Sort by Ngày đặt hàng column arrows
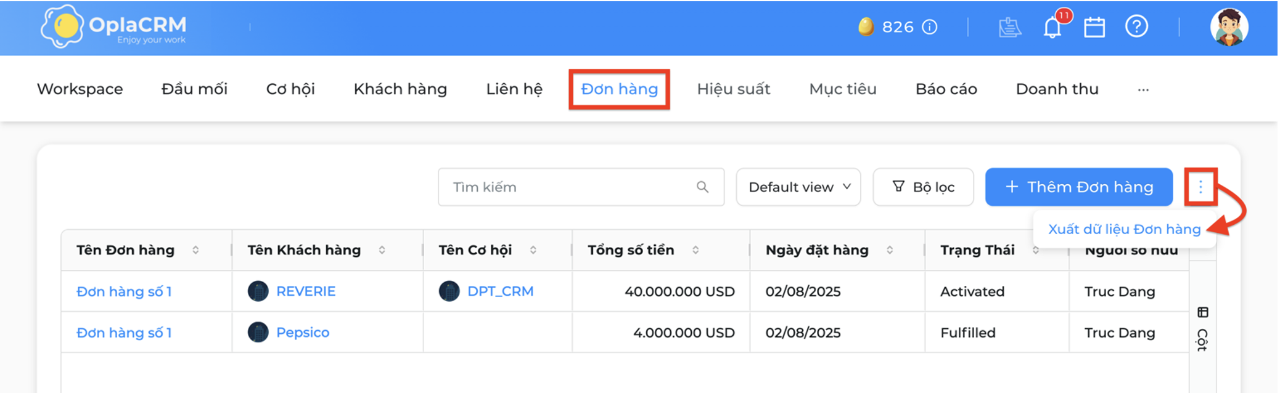1280x393 pixels. [x=890, y=250]
